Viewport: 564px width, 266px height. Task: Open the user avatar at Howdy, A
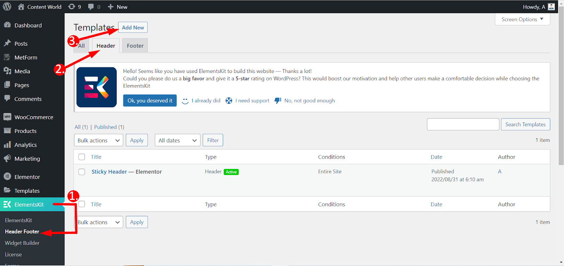pos(552,7)
